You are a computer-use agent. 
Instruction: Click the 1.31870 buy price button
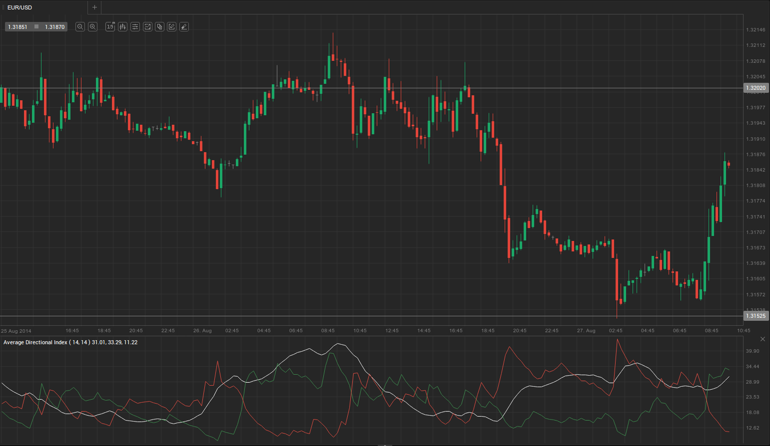pos(54,27)
